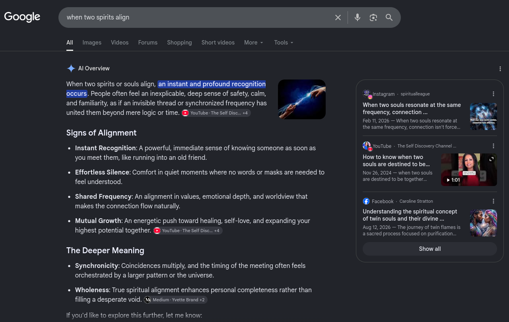Open the Instagram result thumbnail
509x322 pixels.
coord(484,116)
